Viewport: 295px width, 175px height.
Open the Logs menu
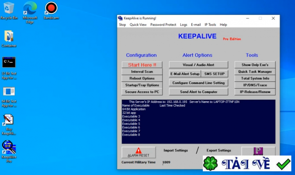click(183, 25)
